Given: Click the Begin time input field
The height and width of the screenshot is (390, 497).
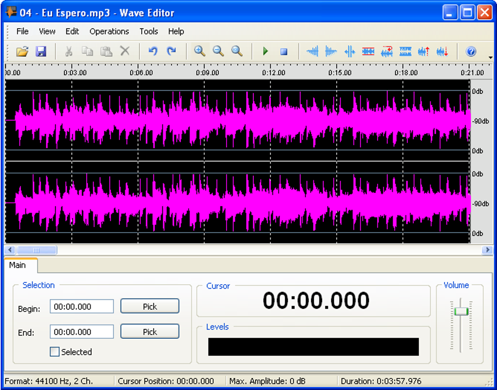Looking at the screenshot, I should [x=81, y=306].
